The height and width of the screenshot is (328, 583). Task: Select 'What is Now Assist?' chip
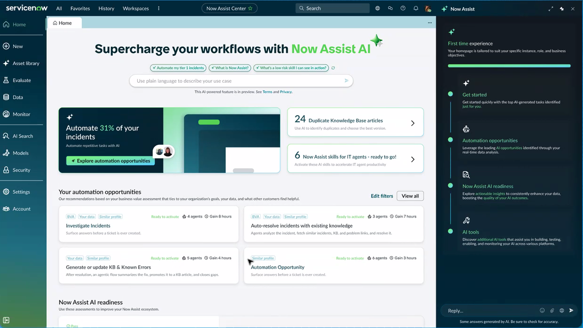point(230,68)
